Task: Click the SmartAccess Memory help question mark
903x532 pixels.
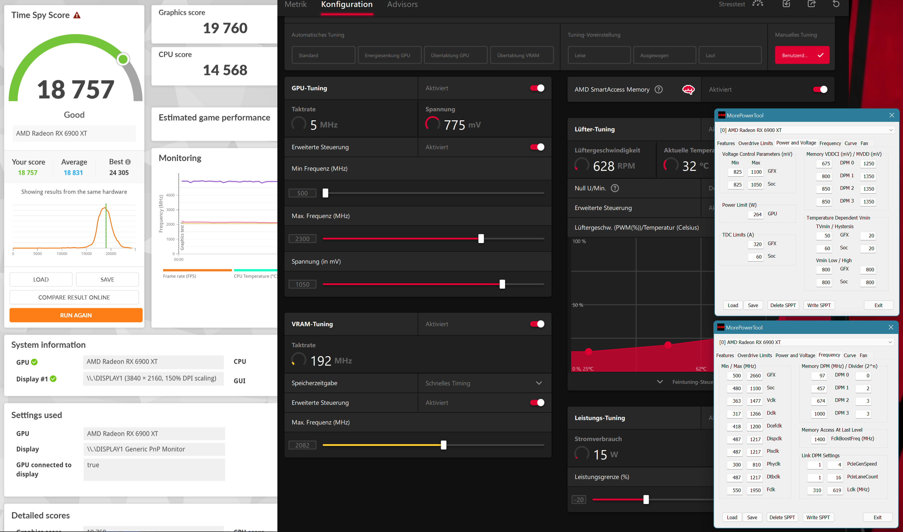Action: pos(659,89)
